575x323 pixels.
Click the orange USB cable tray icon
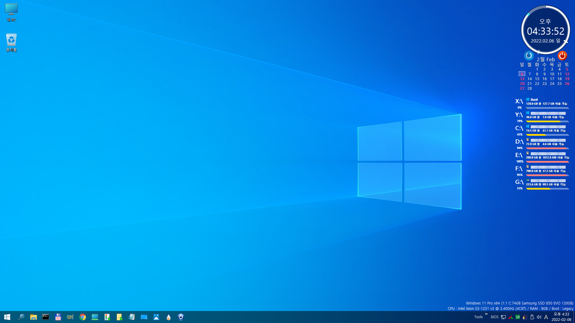(x=525, y=317)
